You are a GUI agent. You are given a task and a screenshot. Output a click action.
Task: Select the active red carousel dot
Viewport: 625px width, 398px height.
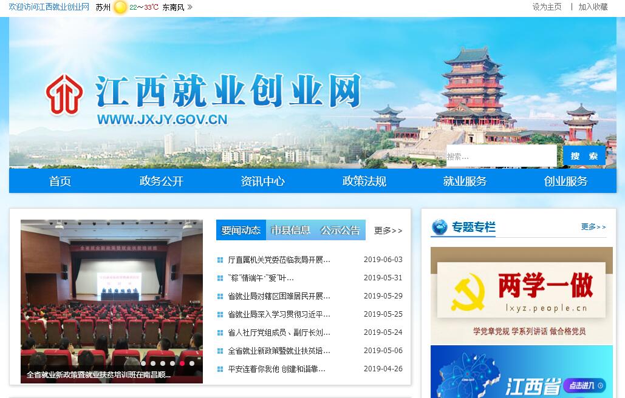point(182,363)
